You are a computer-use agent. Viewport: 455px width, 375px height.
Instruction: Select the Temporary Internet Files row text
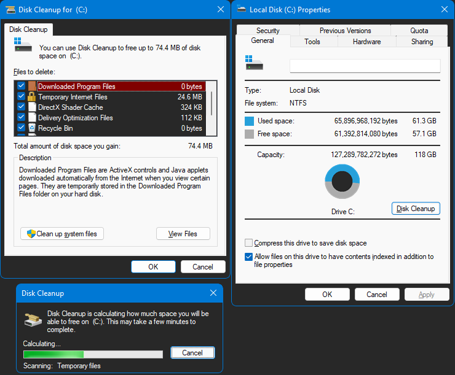pos(73,97)
